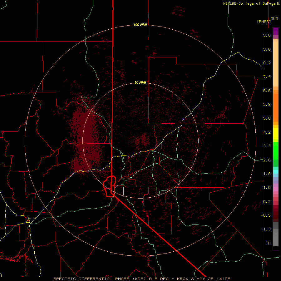Click the 6.6 value on the color scale

267,91
